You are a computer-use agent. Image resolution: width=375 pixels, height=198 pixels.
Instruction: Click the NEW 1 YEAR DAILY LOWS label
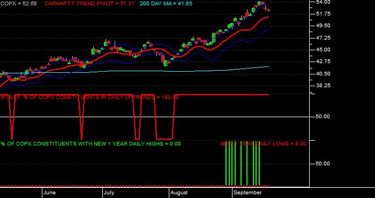263,144
